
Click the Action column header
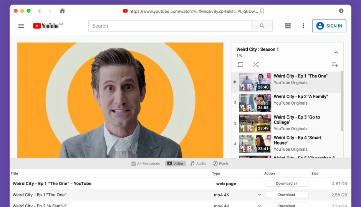269,173
